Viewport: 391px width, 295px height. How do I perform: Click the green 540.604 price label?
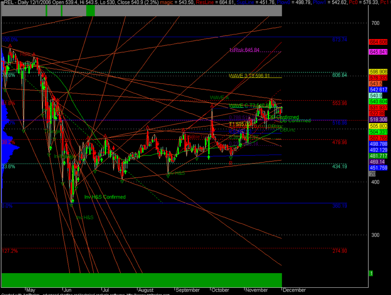pyautogui.click(x=378, y=102)
